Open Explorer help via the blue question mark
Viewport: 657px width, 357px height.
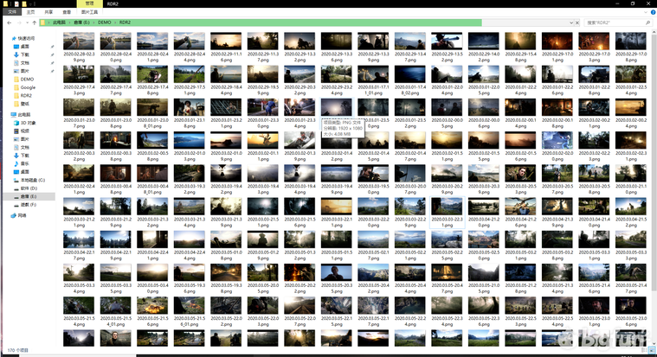coord(653,12)
